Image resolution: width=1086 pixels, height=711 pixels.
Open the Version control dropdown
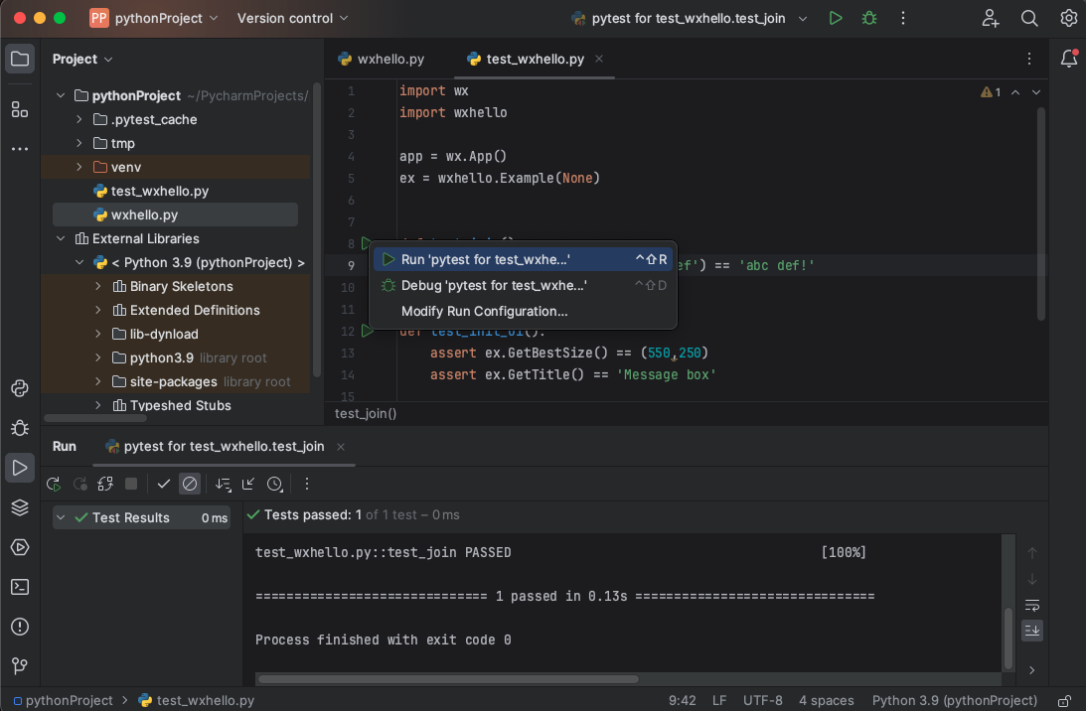(x=292, y=18)
